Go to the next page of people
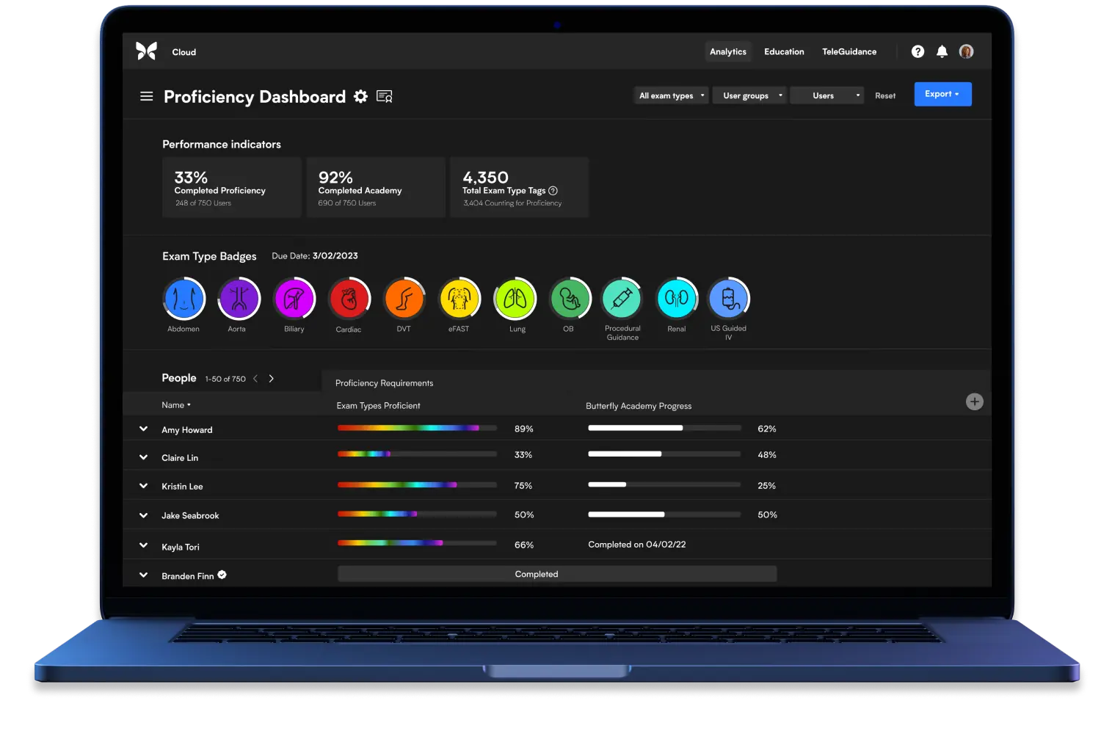The image size is (1112, 731). [x=271, y=378]
